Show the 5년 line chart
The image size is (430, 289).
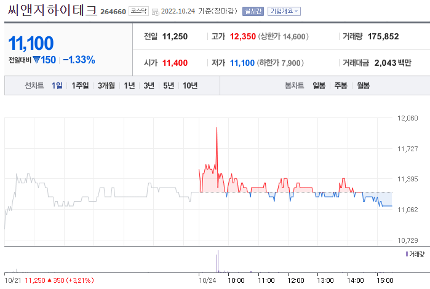point(169,86)
